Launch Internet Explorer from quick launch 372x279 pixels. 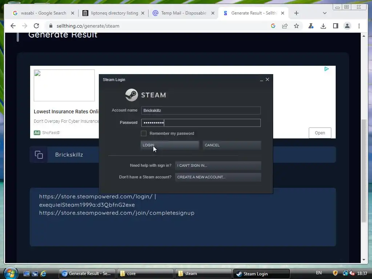(x=43, y=274)
